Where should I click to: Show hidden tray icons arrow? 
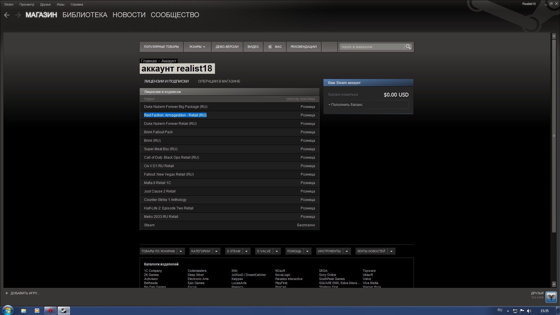508,311
